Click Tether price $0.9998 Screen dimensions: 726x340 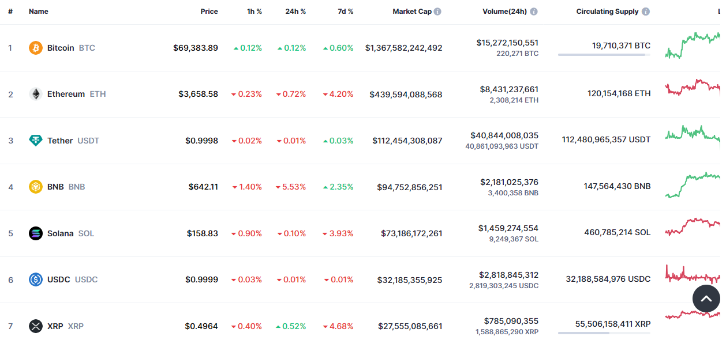(x=201, y=141)
